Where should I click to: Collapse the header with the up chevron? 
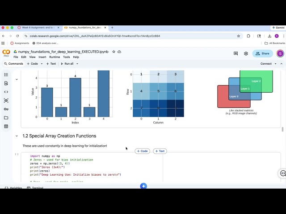282,64
